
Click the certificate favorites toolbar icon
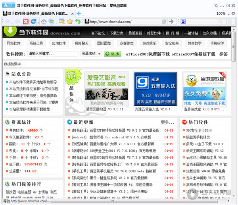(62, 21)
